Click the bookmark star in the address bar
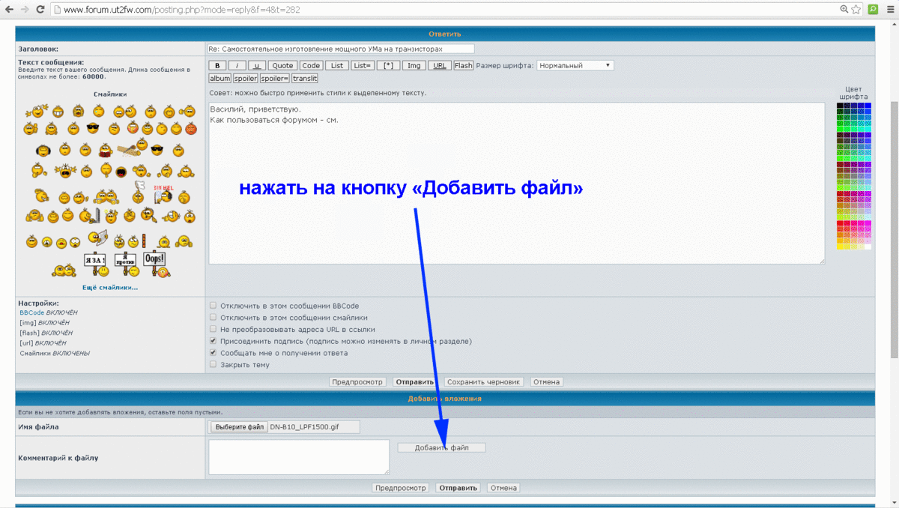Viewport: 899px width, 508px height. 856,10
